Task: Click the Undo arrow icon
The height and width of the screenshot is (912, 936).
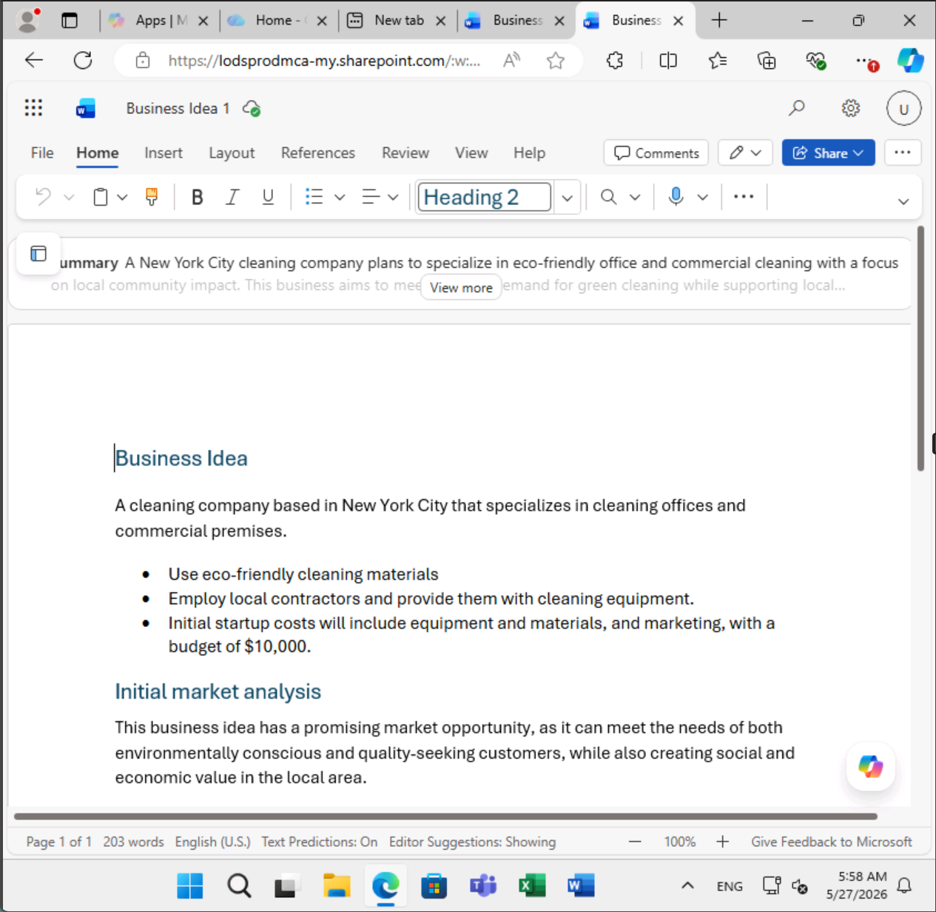Action: (x=43, y=197)
